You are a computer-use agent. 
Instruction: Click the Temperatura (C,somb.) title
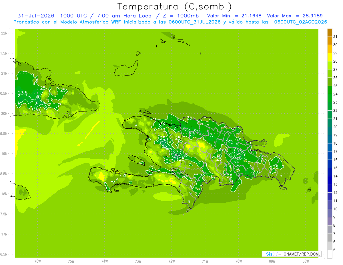(175, 7)
